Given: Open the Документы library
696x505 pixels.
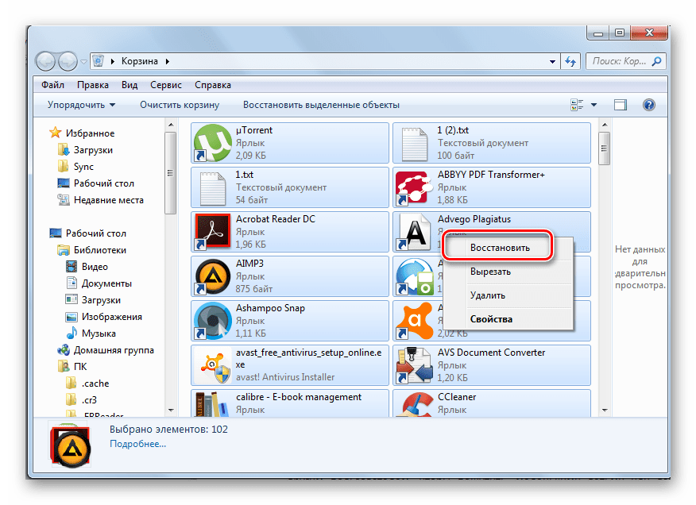Looking at the screenshot, I should pyautogui.click(x=106, y=283).
